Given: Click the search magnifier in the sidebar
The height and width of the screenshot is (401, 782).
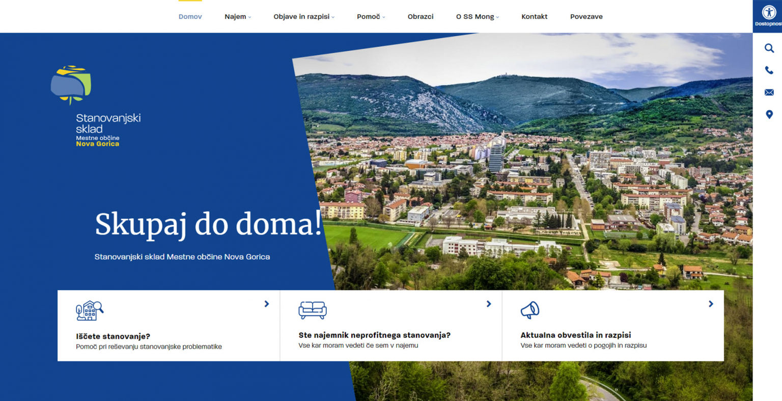Looking at the screenshot, I should coord(769,48).
